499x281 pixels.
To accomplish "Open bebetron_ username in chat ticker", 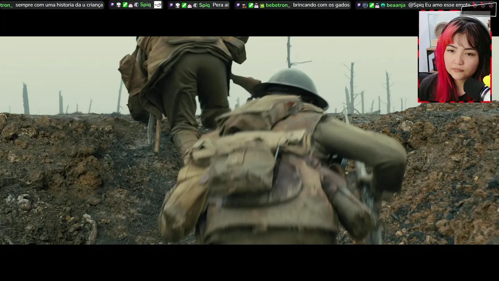I will coord(278,5).
